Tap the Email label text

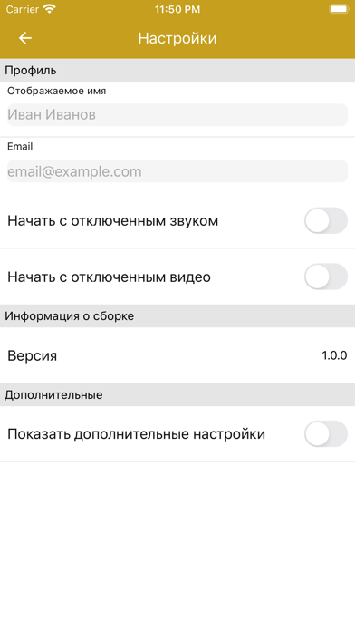20,147
